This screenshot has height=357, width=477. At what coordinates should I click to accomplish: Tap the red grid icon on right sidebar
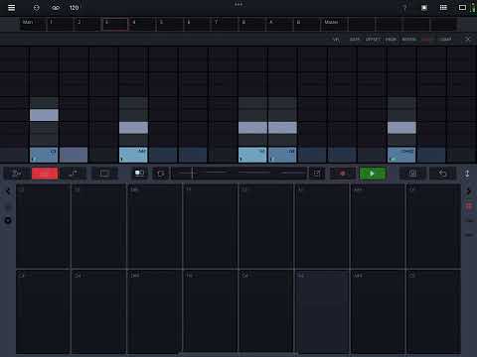469,206
